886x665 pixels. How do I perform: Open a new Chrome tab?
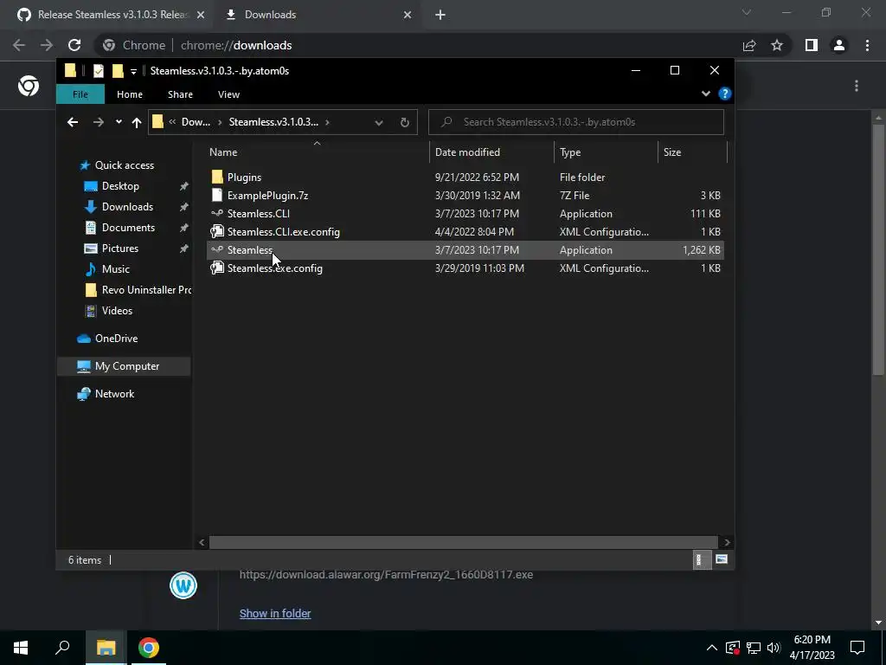(x=440, y=16)
